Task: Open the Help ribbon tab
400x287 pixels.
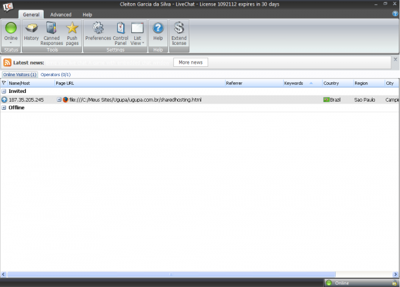Action: click(87, 14)
